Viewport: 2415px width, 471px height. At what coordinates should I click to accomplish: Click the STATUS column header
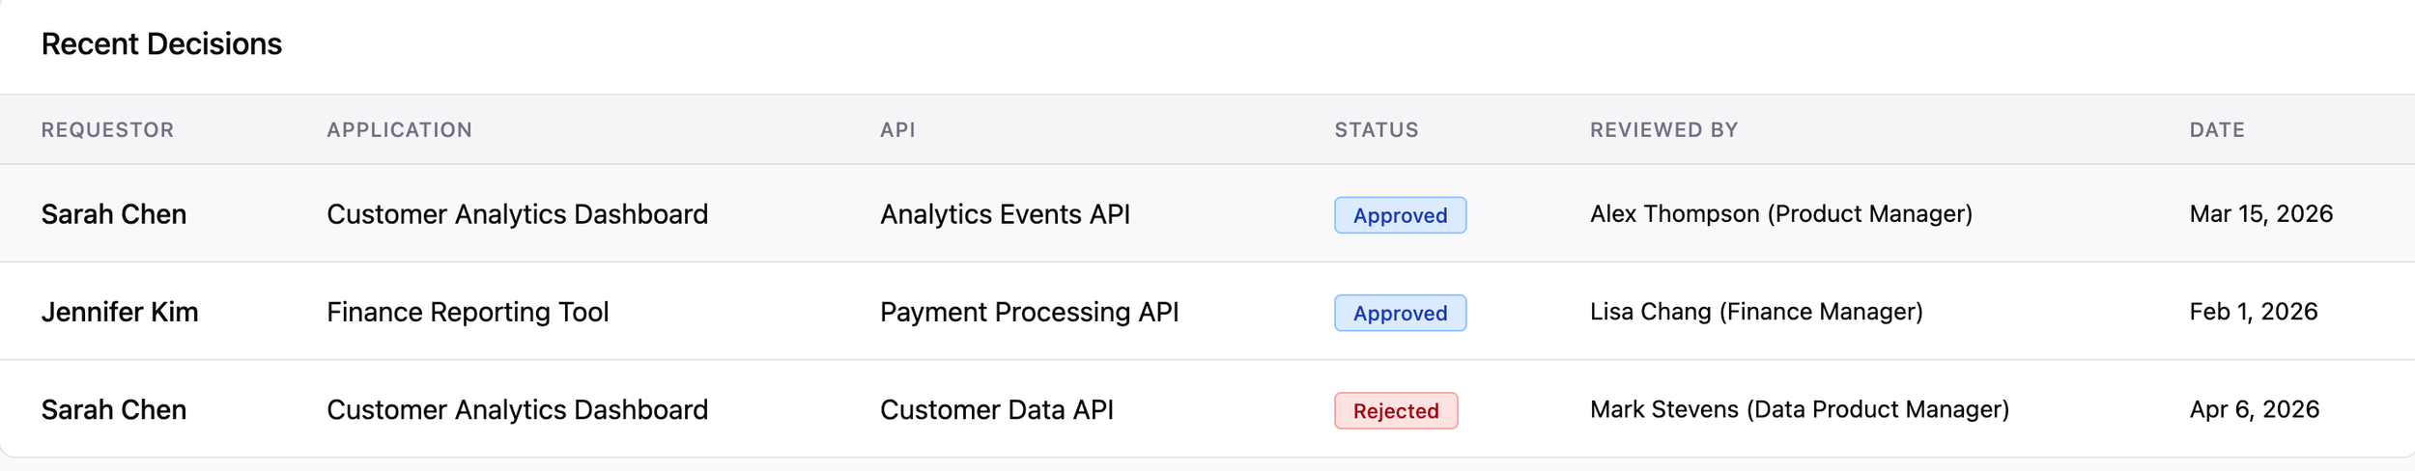[1377, 130]
